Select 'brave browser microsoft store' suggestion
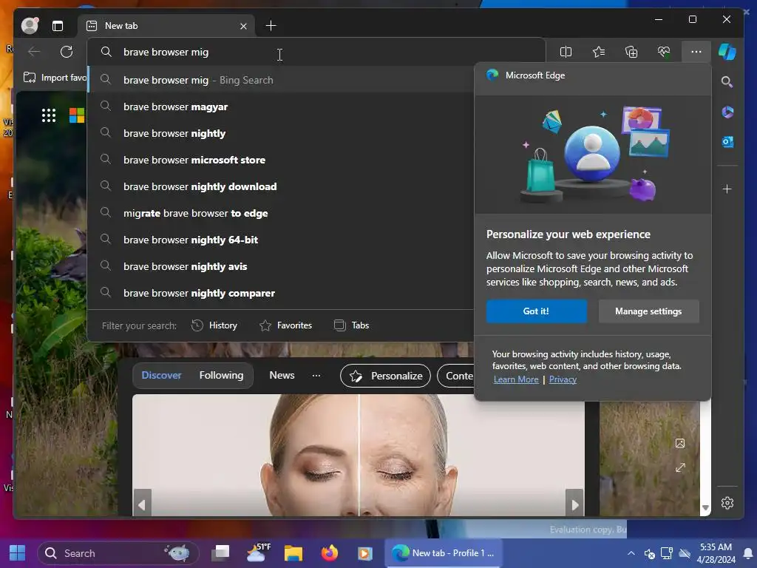 coord(281,160)
